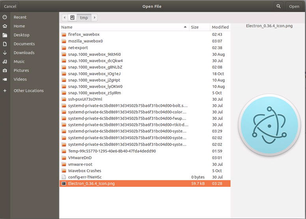
Task: Click the 59.7 kB size cell
Action: coord(198,184)
